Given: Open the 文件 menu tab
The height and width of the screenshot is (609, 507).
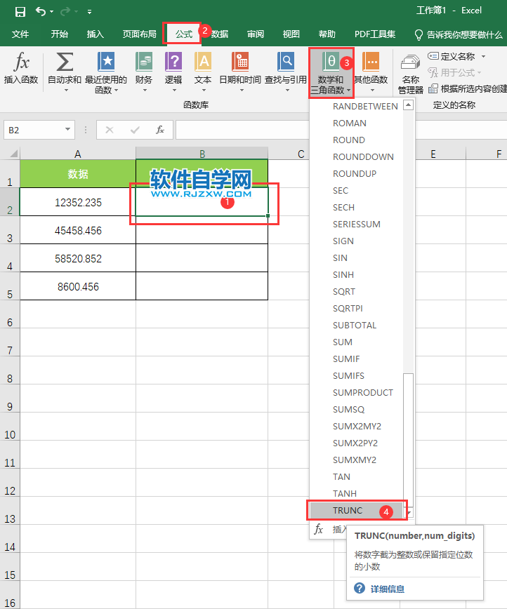Looking at the screenshot, I should click(x=20, y=34).
